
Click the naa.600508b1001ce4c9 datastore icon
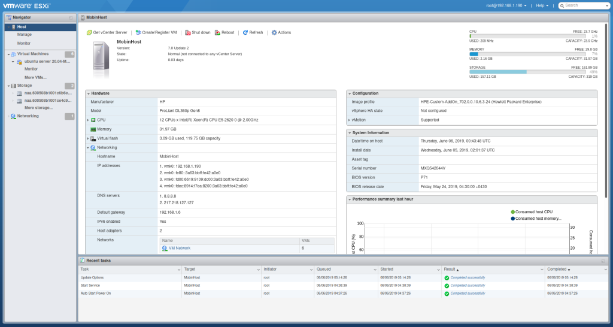(x=19, y=101)
